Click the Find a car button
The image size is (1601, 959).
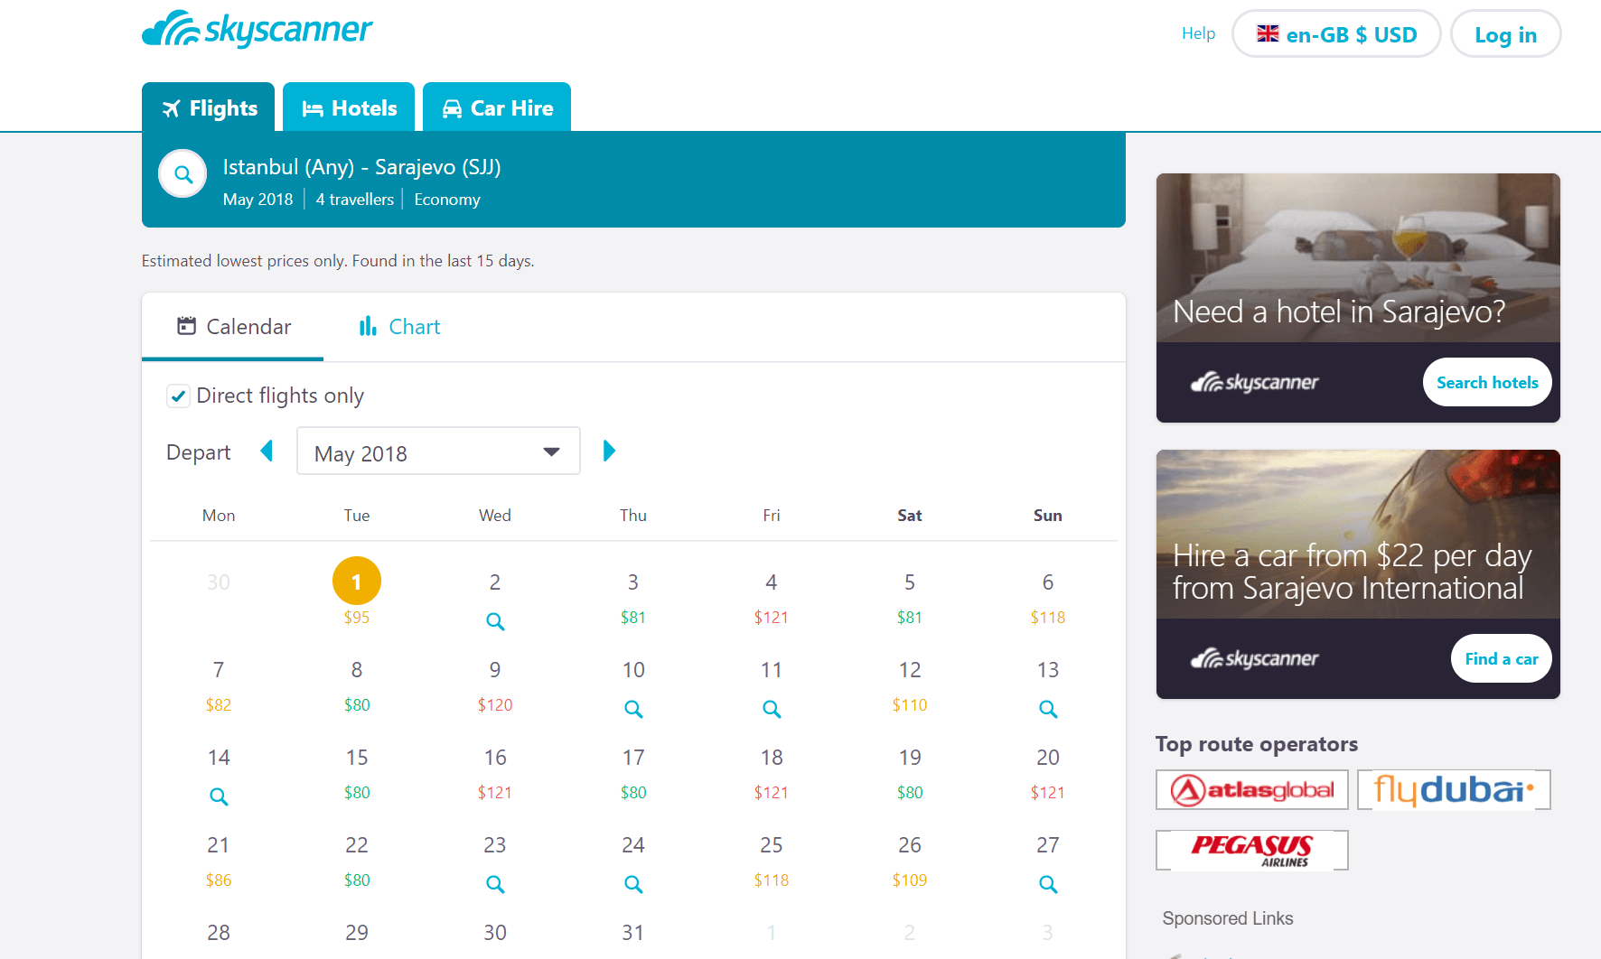1502,658
